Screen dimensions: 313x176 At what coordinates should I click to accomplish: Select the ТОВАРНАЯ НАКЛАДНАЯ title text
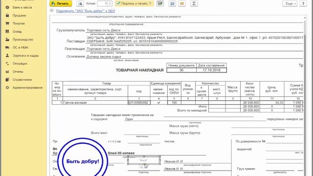(x=139, y=70)
